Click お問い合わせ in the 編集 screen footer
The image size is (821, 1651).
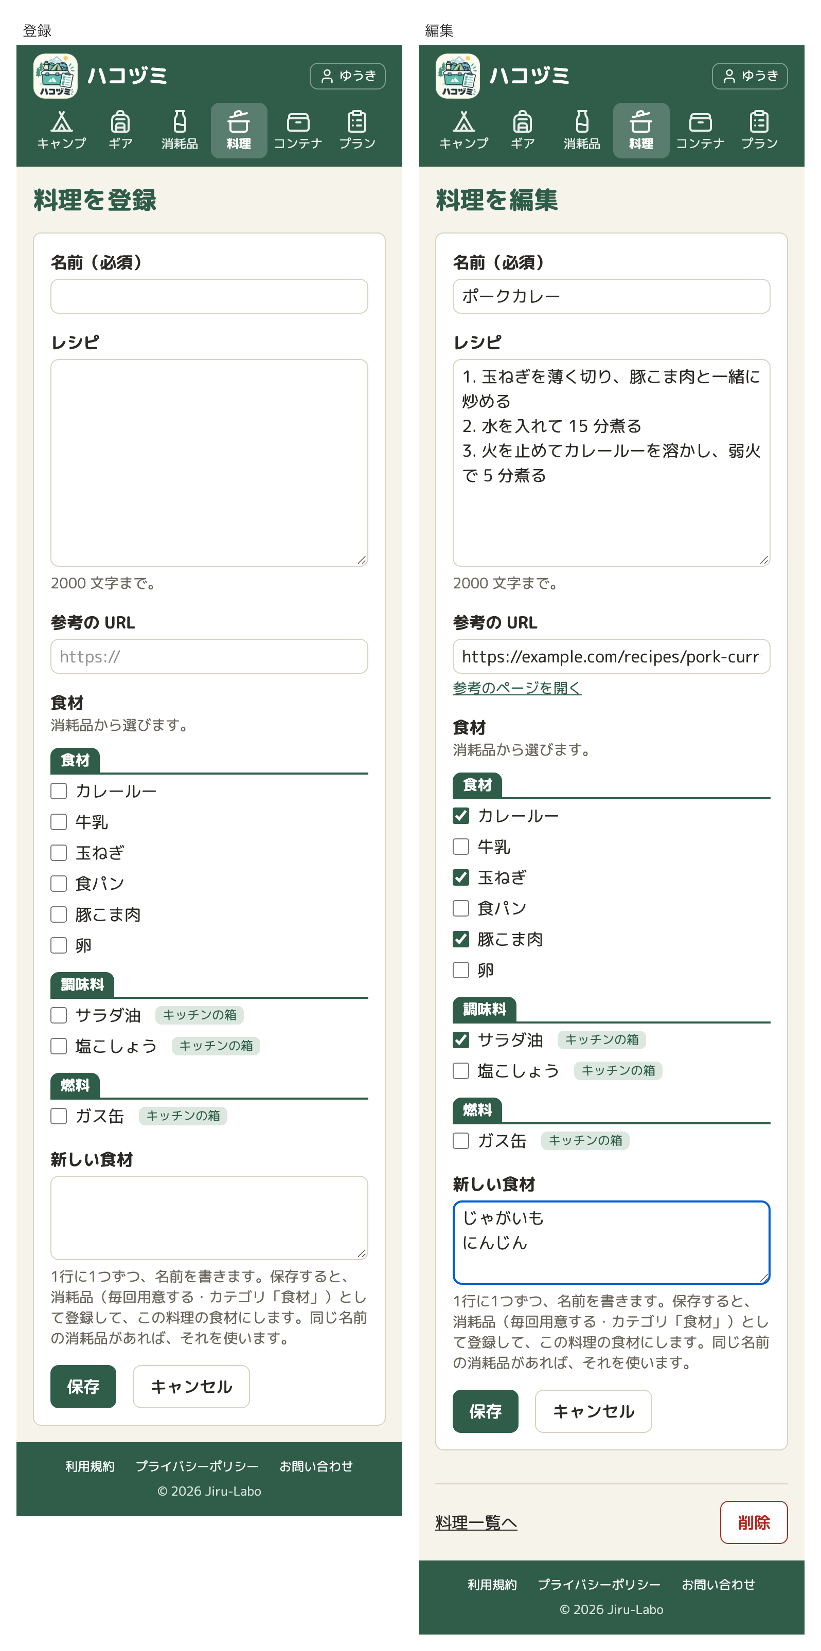[718, 1585]
